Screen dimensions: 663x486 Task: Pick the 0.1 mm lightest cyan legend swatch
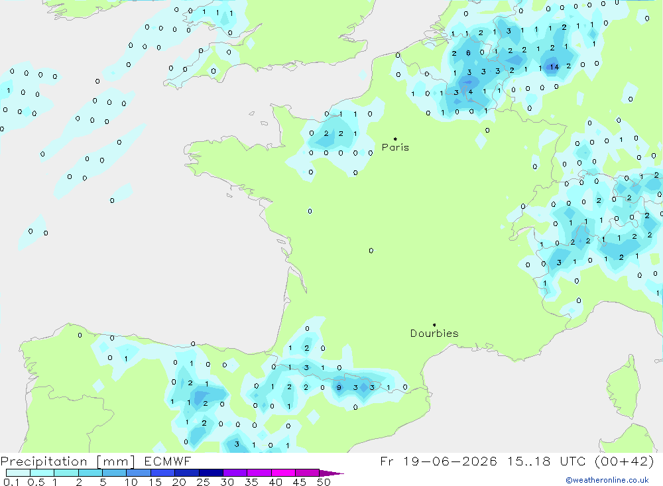(x=18, y=473)
